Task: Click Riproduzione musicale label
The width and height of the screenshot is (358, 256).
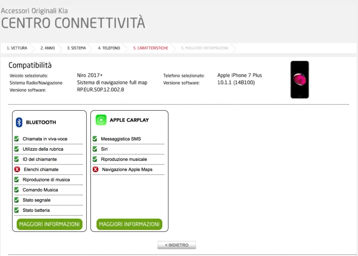Action: click(124, 159)
